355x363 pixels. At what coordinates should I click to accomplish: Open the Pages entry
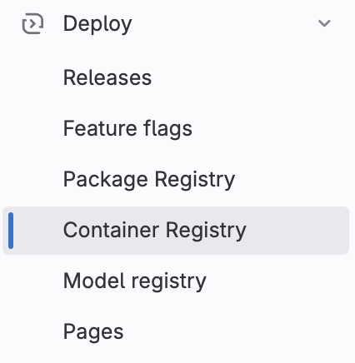pyautogui.click(x=93, y=332)
